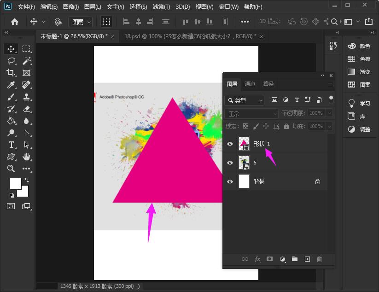
Task: Activate the Crop tool
Action: 11,73
